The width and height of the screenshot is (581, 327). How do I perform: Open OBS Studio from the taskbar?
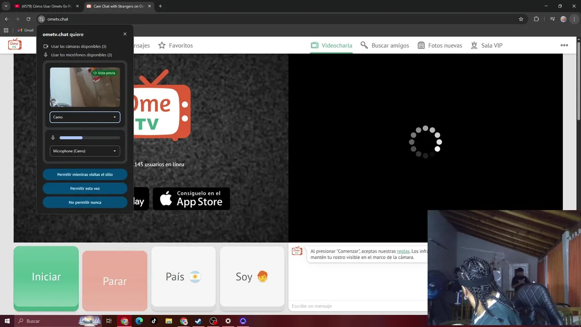(213, 321)
